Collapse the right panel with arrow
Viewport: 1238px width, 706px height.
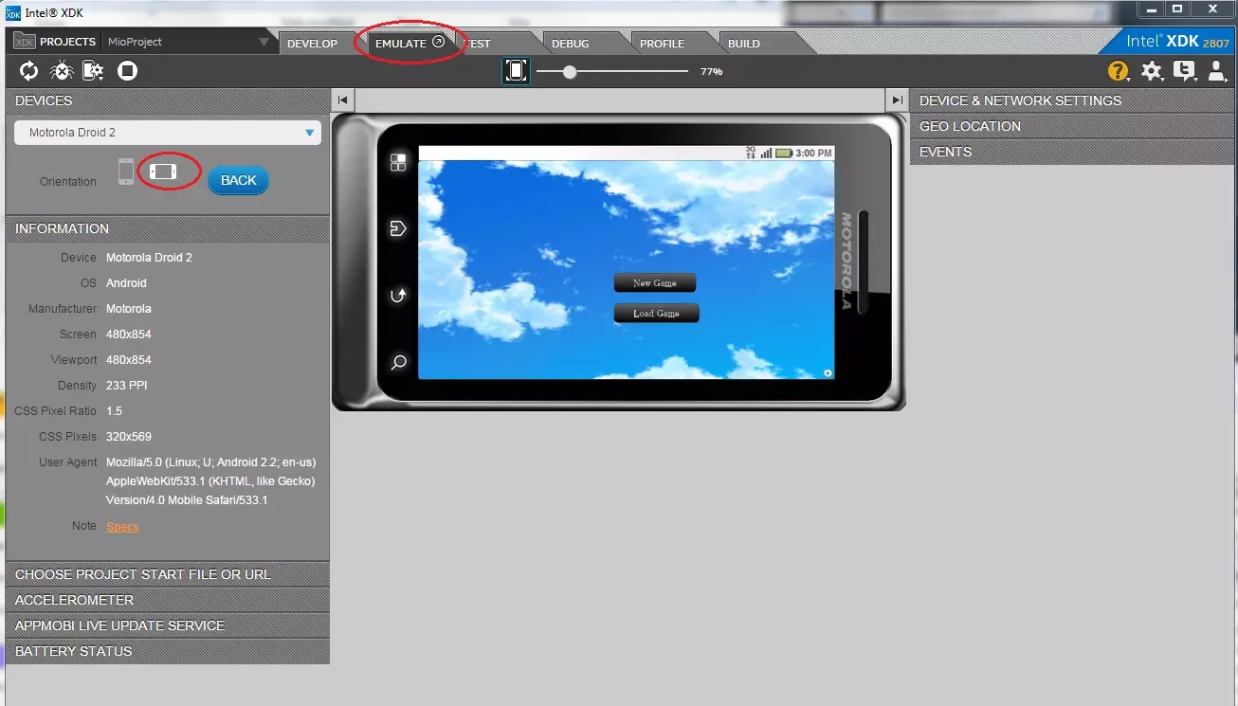[896, 100]
